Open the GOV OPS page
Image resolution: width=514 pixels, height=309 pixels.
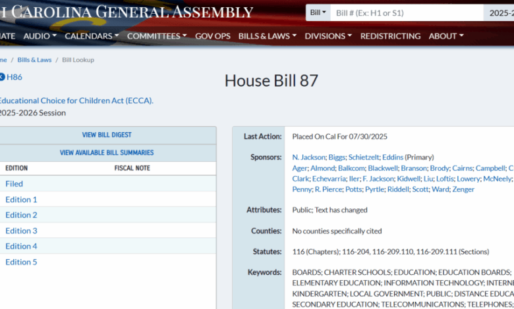pos(213,36)
